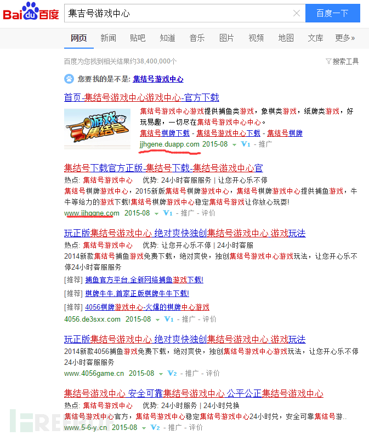Expand the dropdown arrow after www.4056game.cn
The width and height of the screenshot is (369, 436).
(161, 374)
